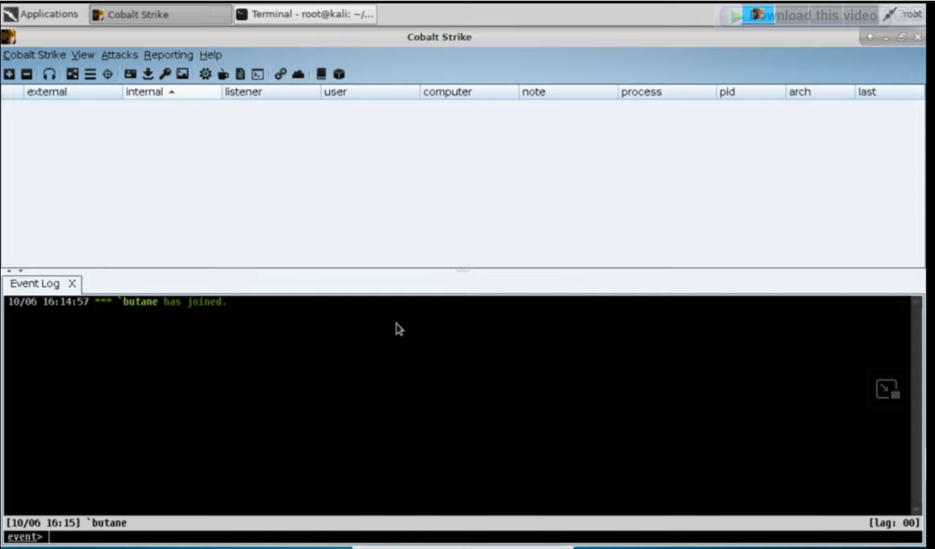Close the Event Log tab
Screen dimensions: 935x549
pos(71,284)
